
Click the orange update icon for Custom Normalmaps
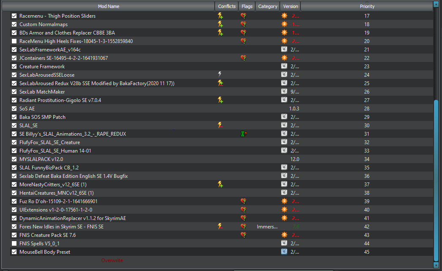pyautogui.click(x=284, y=24)
